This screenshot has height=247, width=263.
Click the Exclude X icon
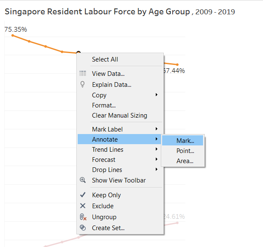[83, 206]
